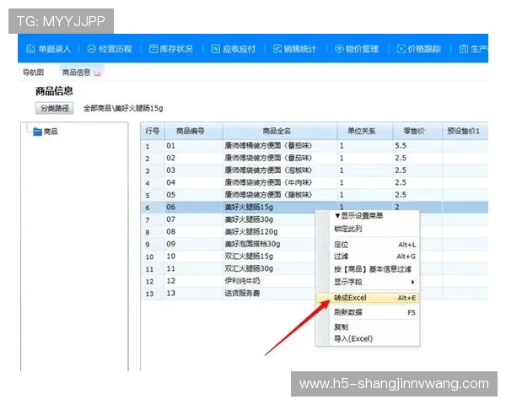Click the 单据录入 toolbar icon
The height and width of the screenshot is (405, 506).
pos(30,49)
